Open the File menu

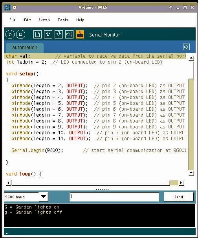[x=13, y=20]
